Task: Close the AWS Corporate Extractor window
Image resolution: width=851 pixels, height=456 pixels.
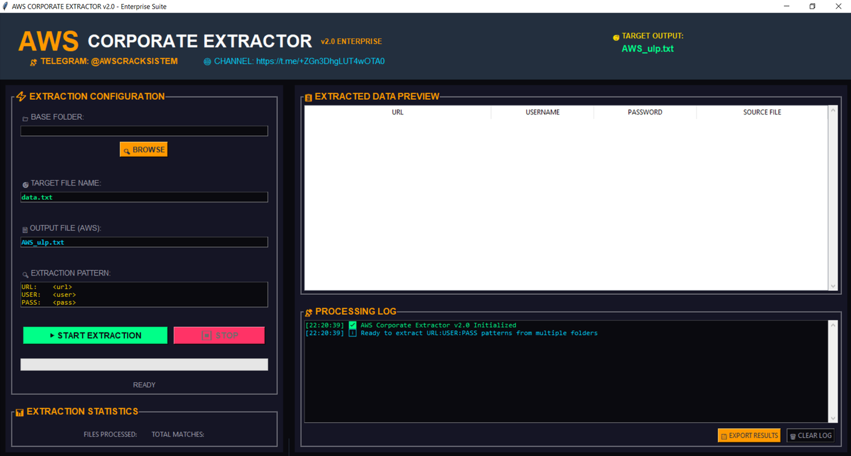Action: [x=838, y=6]
